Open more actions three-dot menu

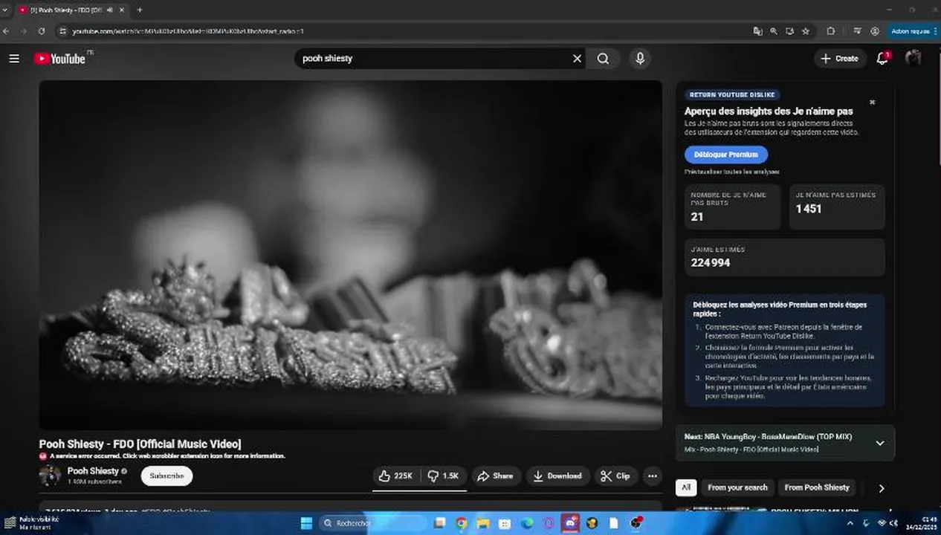pos(652,476)
